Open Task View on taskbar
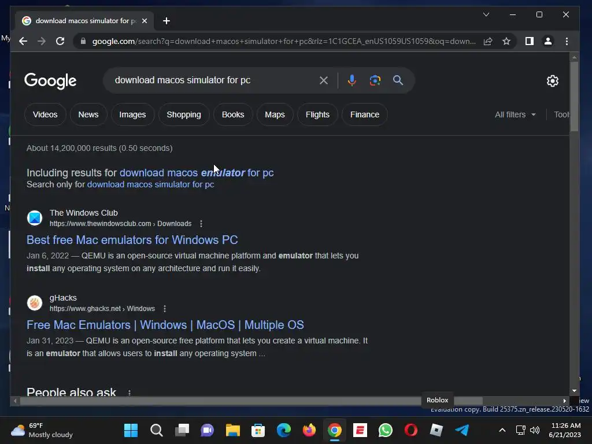 pyautogui.click(x=182, y=430)
